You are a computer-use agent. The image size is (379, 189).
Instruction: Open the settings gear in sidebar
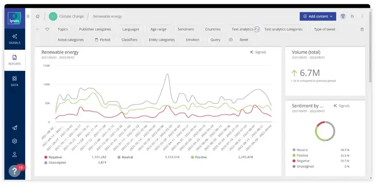[15, 141]
